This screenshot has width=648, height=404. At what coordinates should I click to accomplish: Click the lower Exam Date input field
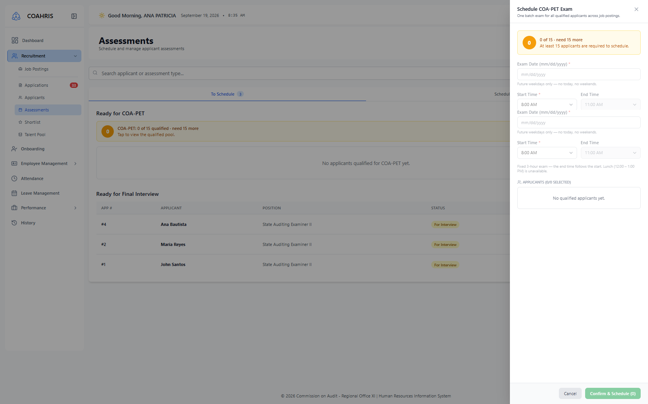click(x=579, y=123)
